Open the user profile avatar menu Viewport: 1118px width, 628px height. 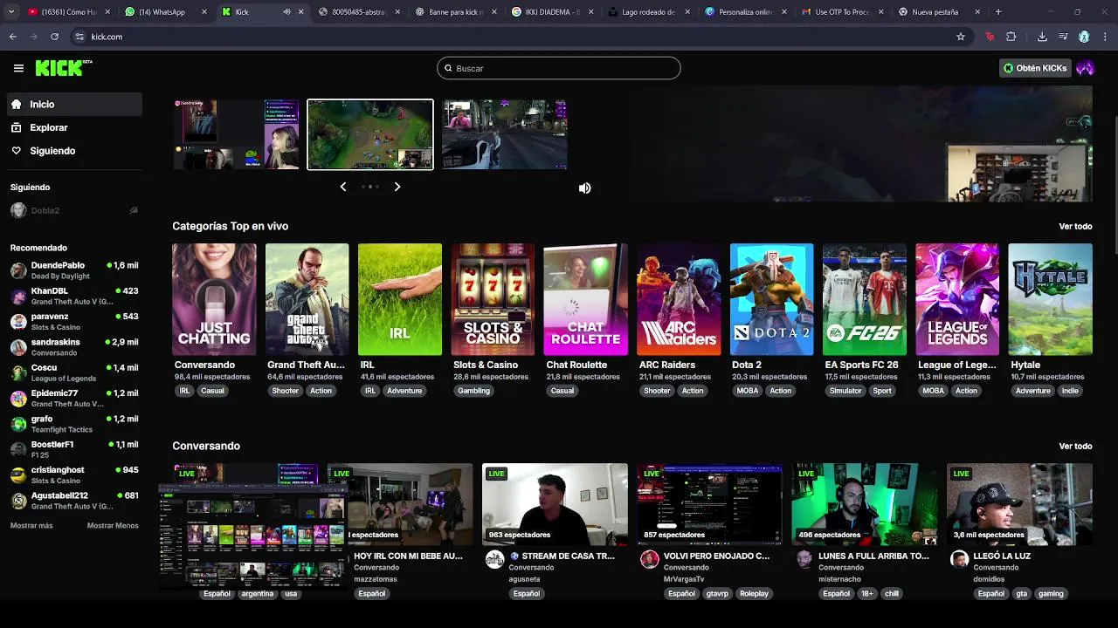click(1085, 68)
